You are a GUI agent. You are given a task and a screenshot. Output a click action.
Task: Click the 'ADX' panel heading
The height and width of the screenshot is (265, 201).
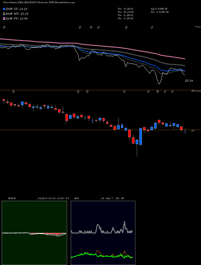click(76, 198)
